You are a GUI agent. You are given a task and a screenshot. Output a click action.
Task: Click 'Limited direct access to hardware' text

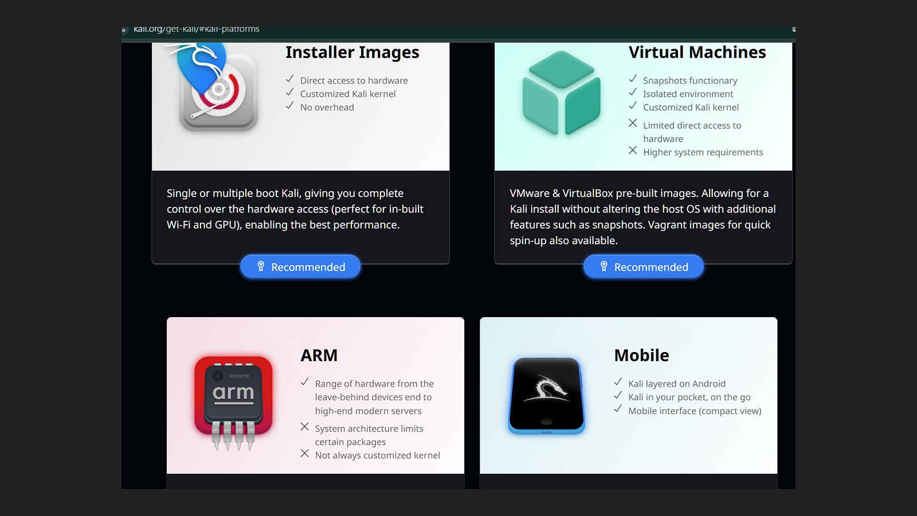(692, 132)
